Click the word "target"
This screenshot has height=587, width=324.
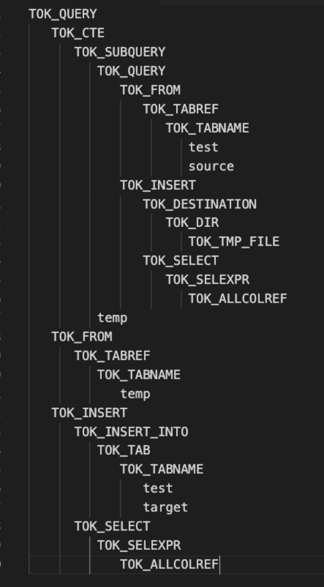(165, 507)
